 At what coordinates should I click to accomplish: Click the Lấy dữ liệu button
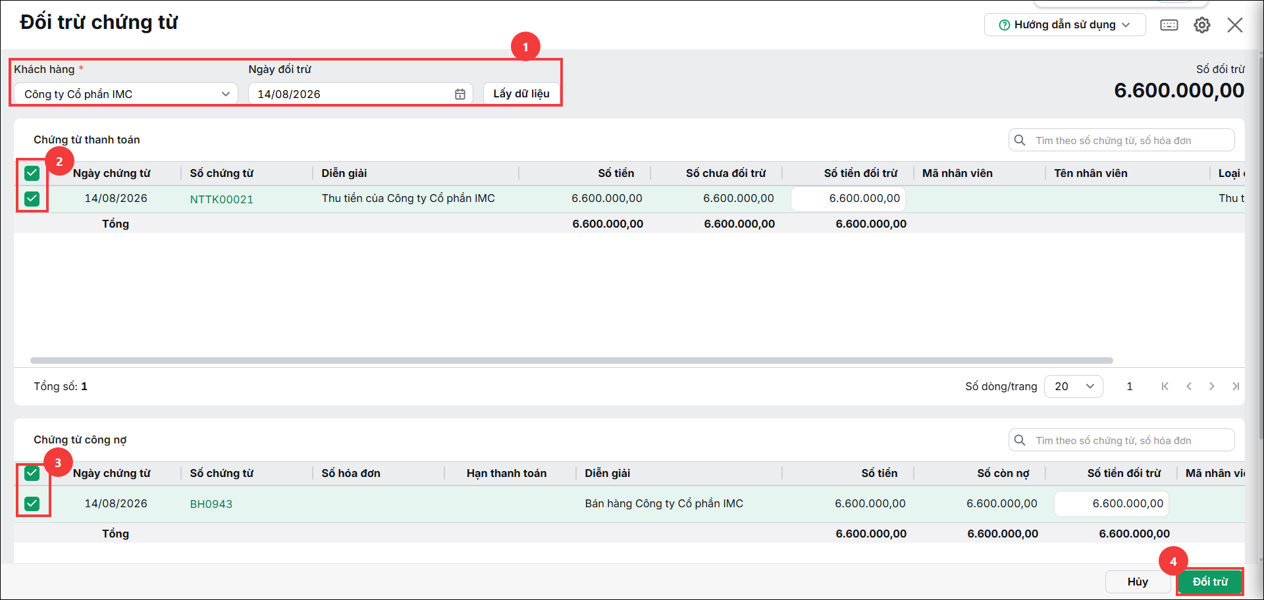(x=521, y=93)
